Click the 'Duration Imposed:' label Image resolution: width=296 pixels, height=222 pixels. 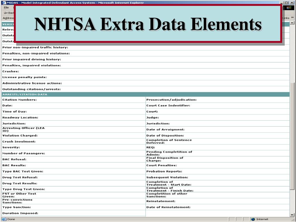coord(20,213)
